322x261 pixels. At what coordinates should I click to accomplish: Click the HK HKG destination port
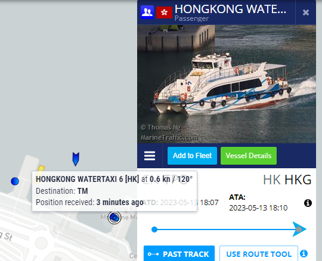pyautogui.click(x=287, y=180)
